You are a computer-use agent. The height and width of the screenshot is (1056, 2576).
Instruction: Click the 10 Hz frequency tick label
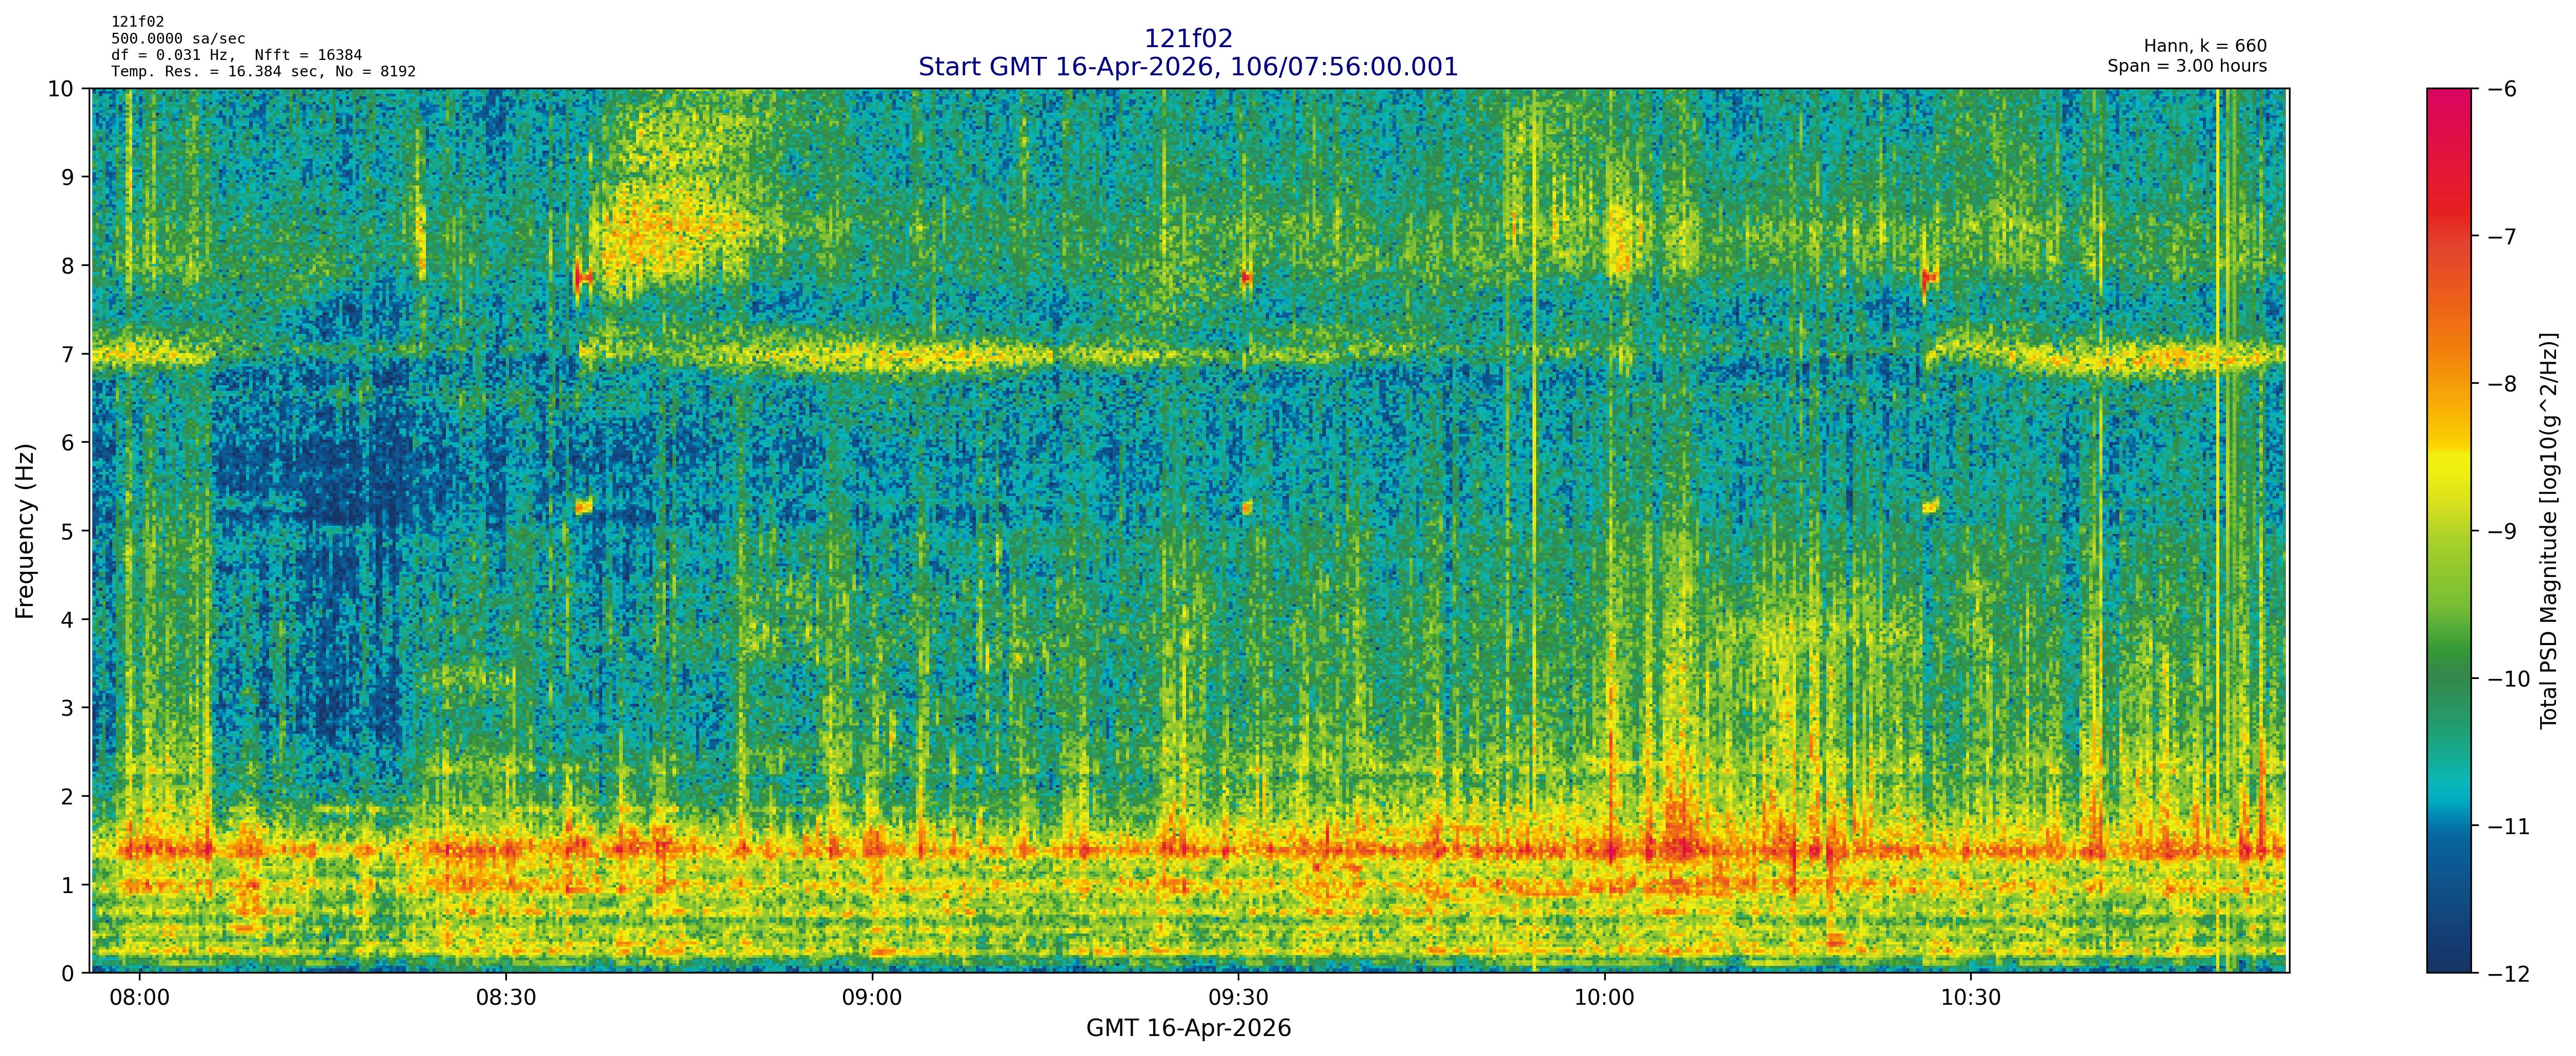pyautogui.click(x=61, y=89)
